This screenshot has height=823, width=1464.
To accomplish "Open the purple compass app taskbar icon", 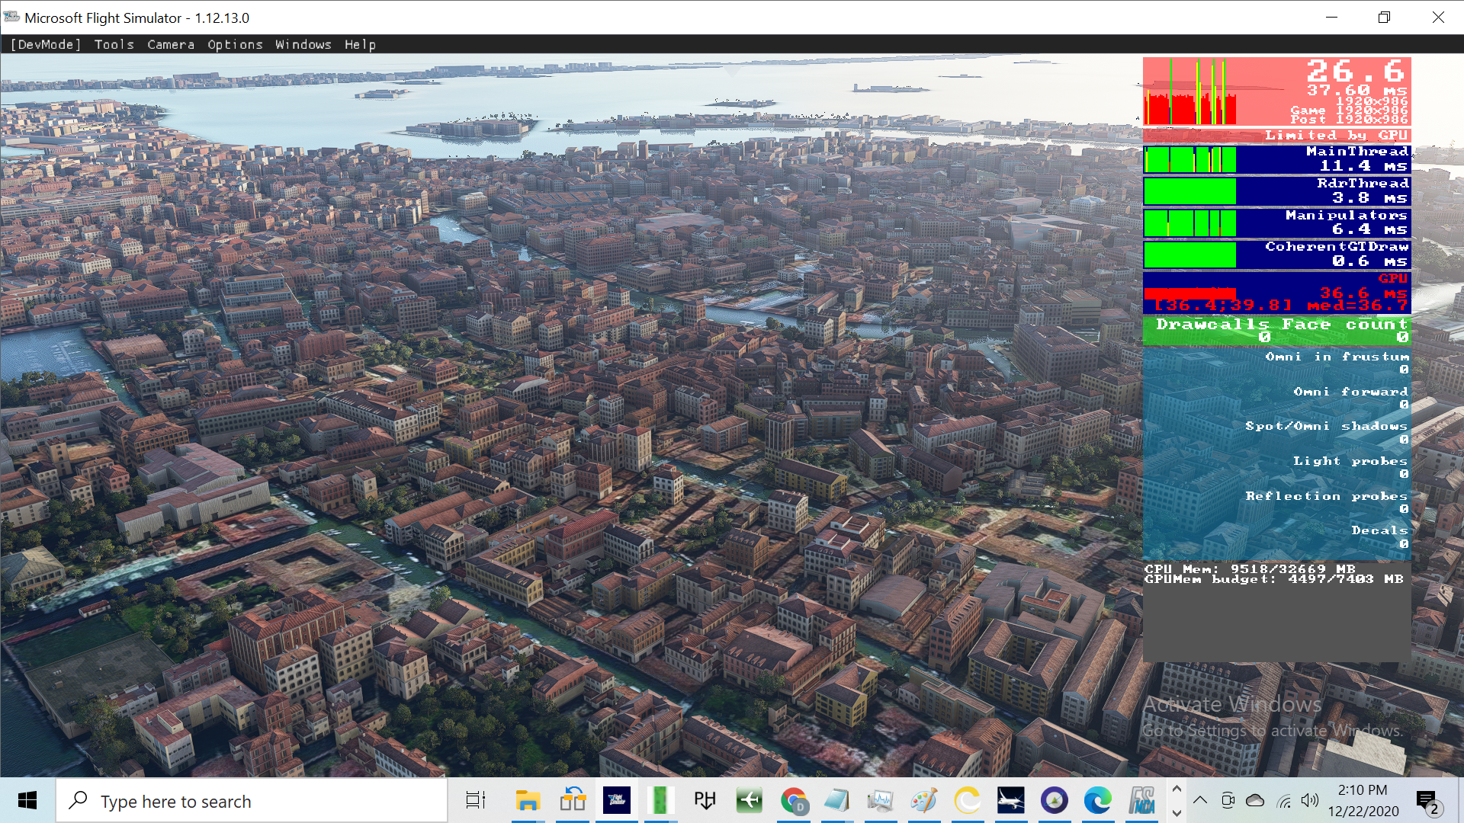I will (1055, 801).
